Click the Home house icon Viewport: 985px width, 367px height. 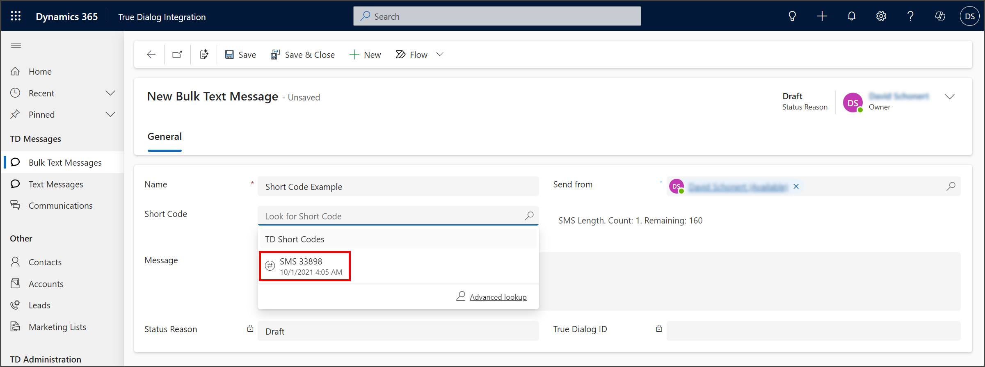coord(15,71)
